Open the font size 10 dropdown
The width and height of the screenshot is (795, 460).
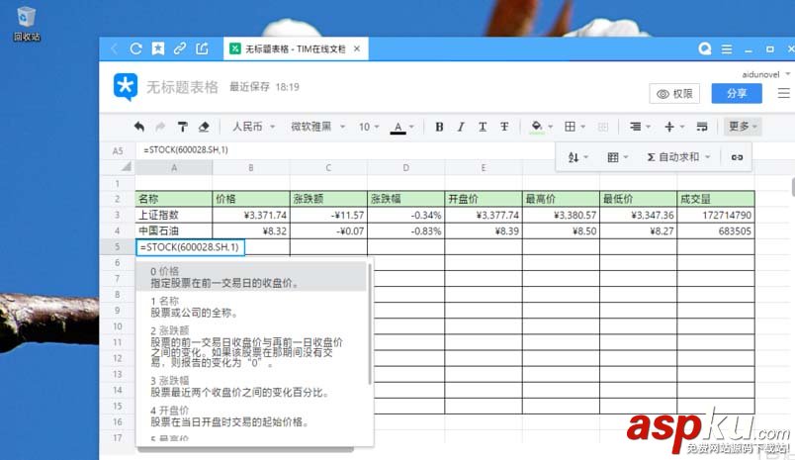(x=369, y=127)
